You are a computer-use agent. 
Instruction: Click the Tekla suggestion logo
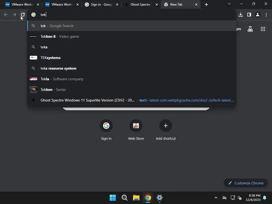(33, 79)
